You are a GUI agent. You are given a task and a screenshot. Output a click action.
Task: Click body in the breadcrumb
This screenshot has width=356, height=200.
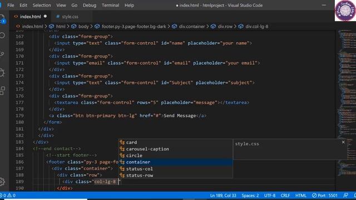(83, 27)
